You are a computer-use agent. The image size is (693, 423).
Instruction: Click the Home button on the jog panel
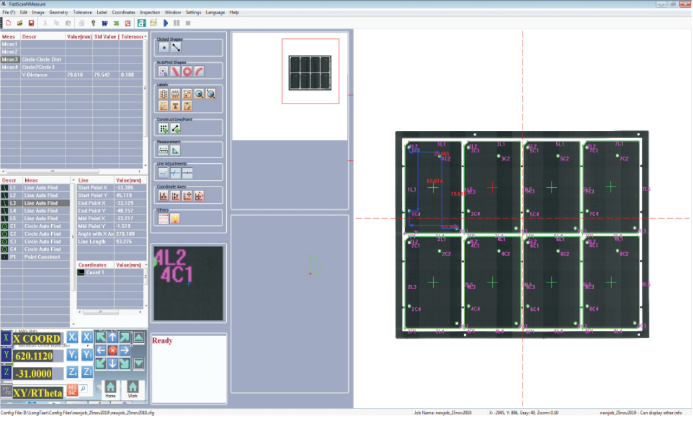[x=110, y=389]
